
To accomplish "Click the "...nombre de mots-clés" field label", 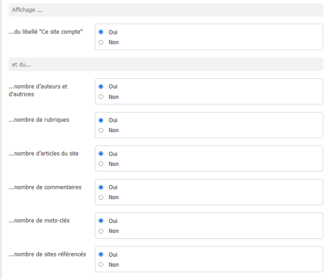I will click(40, 221).
